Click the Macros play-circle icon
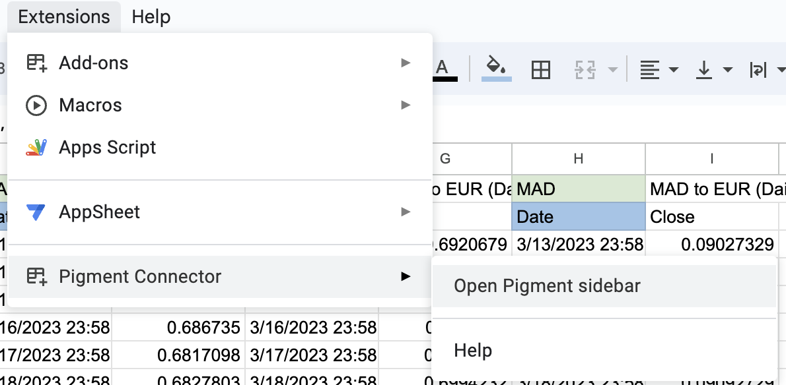This screenshot has height=385, width=786. click(x=36, y=105)
